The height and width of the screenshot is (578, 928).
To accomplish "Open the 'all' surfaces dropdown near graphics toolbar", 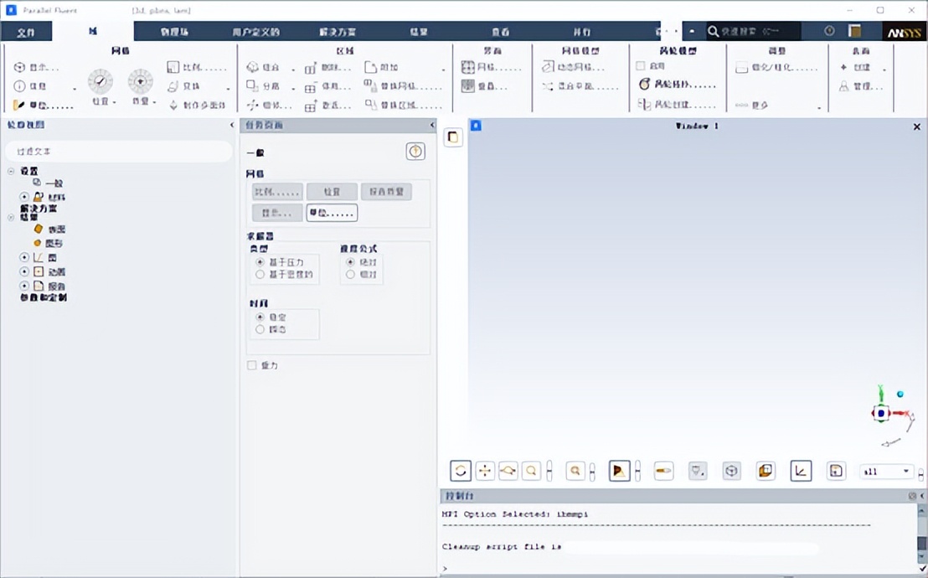I will 885,471.
